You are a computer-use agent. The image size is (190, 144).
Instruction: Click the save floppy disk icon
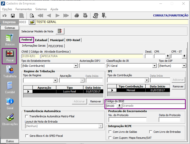click(13, 16)
